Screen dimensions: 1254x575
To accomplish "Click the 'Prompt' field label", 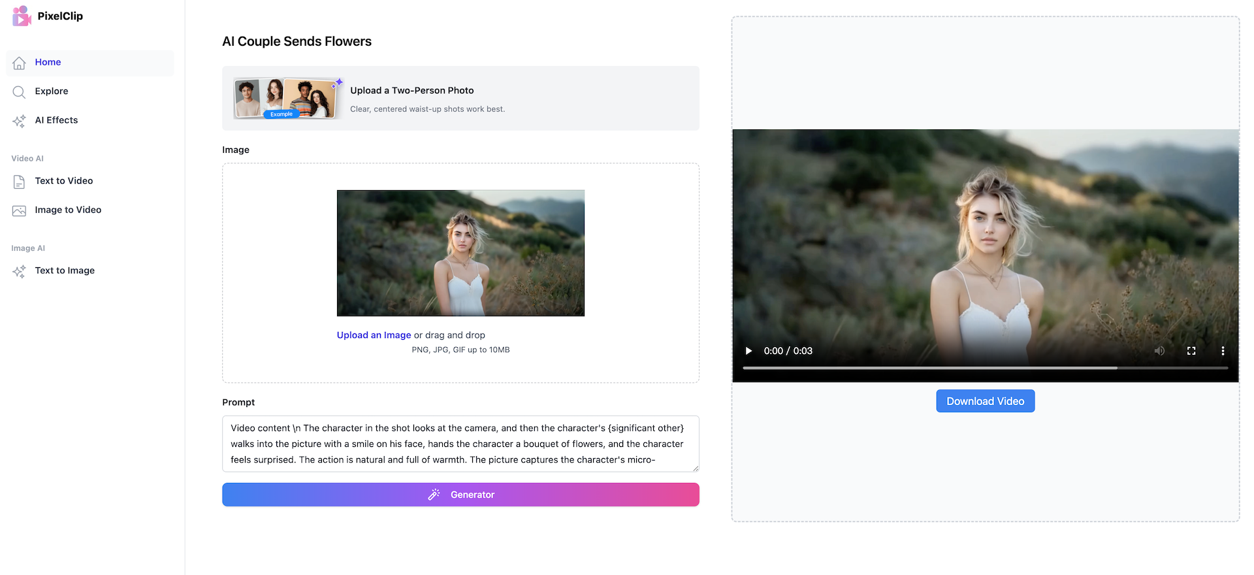I will (x=238, y=402).
